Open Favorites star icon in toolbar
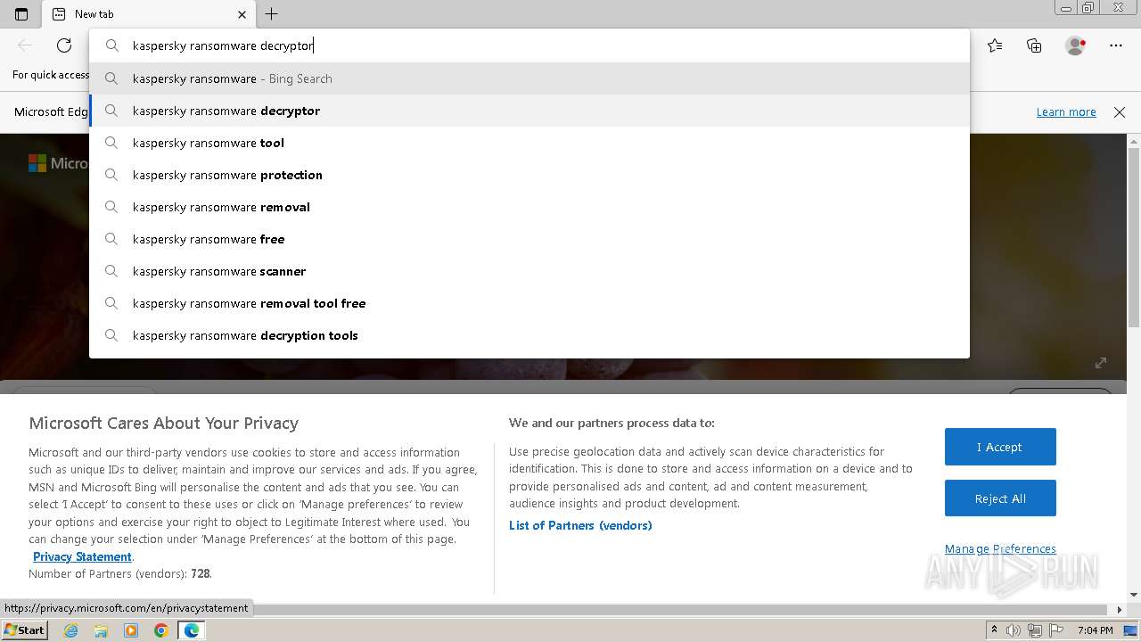 (x=995, y=45)
